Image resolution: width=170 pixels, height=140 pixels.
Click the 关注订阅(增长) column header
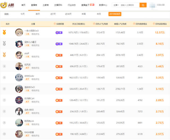click(x=79, y=24)
